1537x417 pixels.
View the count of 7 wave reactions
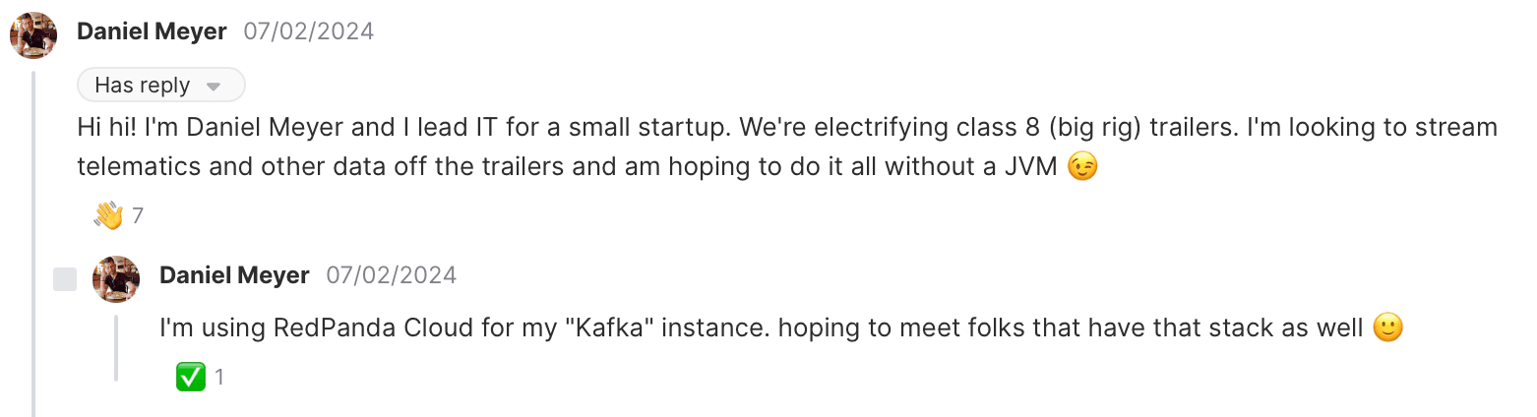coord(138,215)
